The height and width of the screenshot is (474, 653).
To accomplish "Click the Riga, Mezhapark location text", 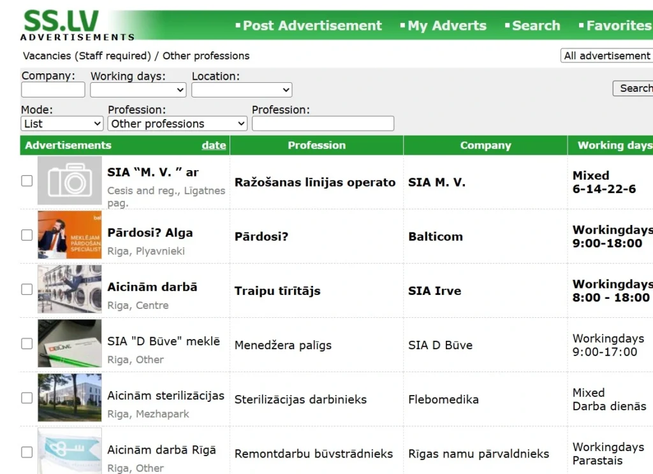I will pyautogui.click(x=148, y=414).
